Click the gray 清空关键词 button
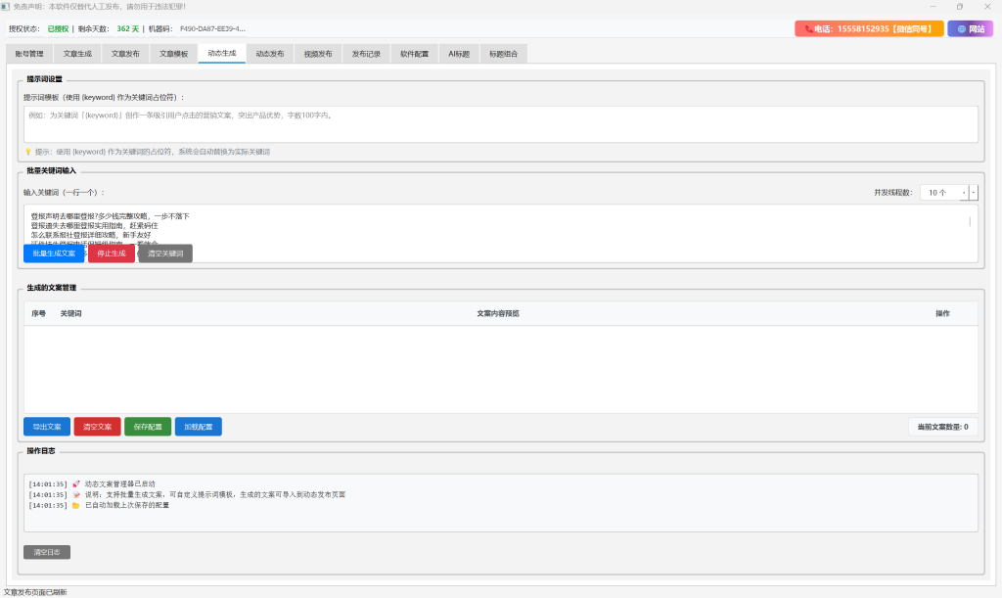 [165, 253]
